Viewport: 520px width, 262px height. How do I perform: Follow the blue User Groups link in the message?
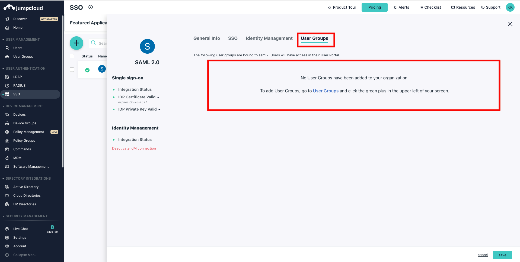326,91
